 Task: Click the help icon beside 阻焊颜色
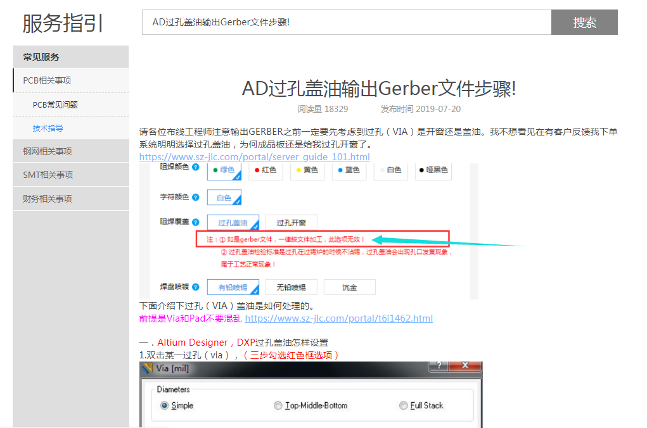[195, 168]
